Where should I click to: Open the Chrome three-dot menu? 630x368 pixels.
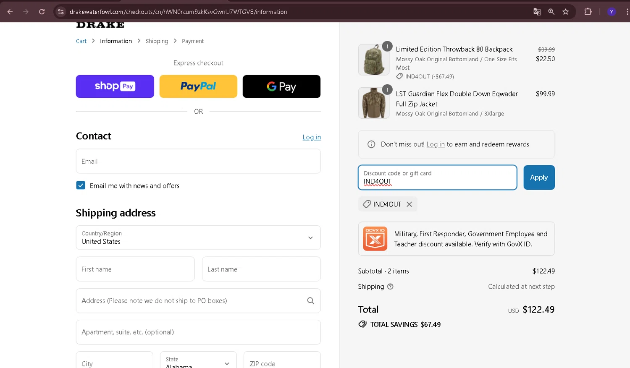click(x=627, y=12)
